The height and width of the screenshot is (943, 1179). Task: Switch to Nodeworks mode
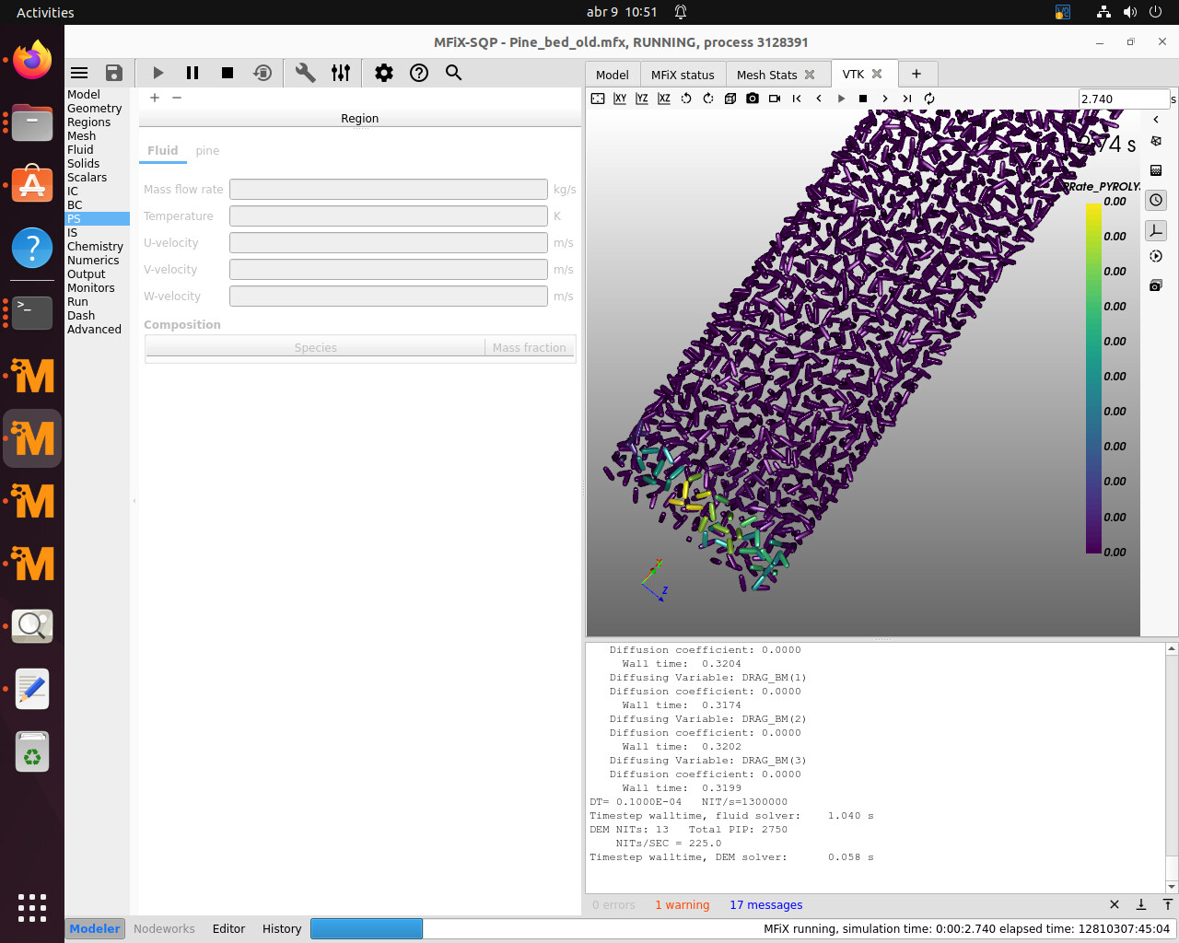164,928
